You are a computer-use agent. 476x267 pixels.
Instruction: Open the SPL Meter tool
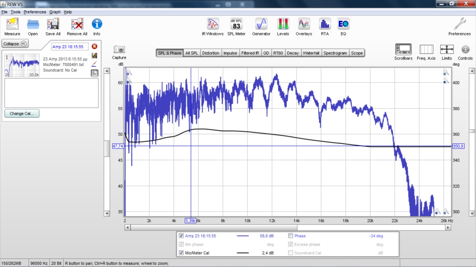click(236, 24)
